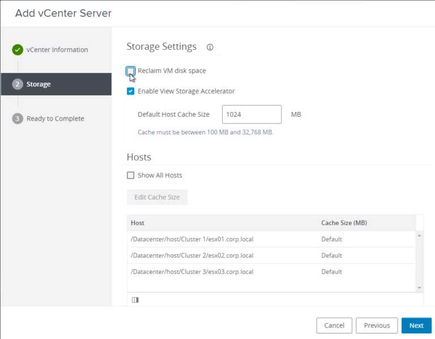This screenshot has width=435, height=339.
Task: Go to vCenter Information step
Action: point(57,50)
